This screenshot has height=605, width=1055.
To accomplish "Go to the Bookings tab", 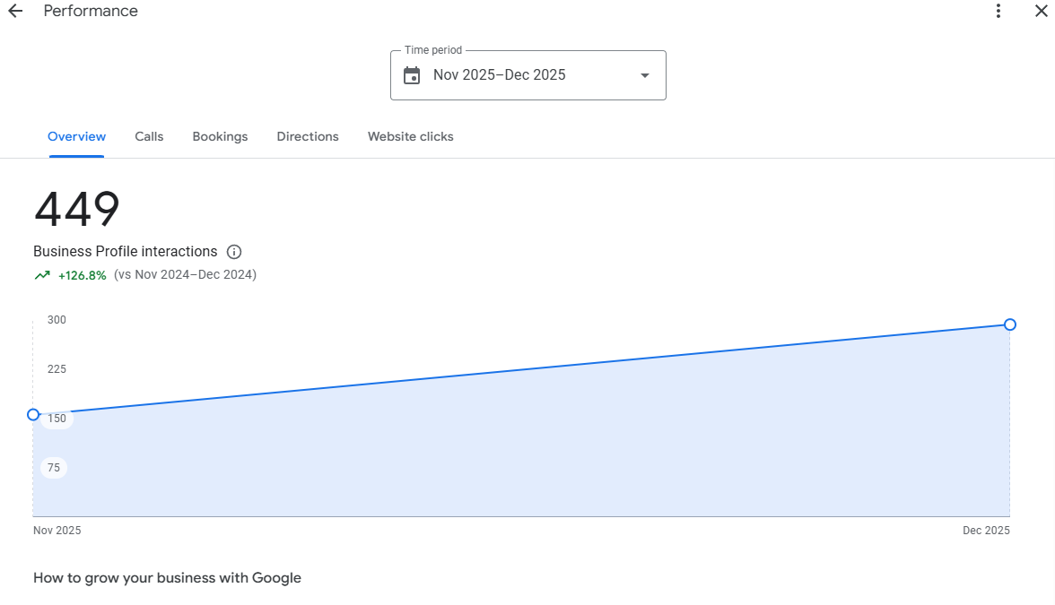I will (220, 137).
